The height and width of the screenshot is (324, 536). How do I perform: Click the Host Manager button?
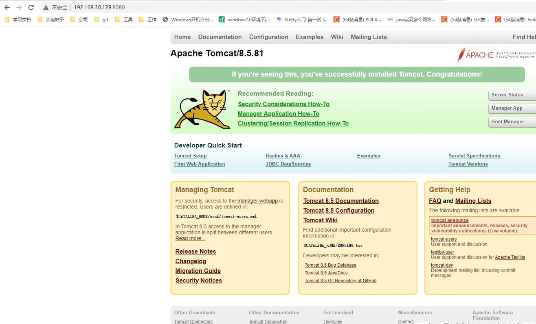[512, 122]
